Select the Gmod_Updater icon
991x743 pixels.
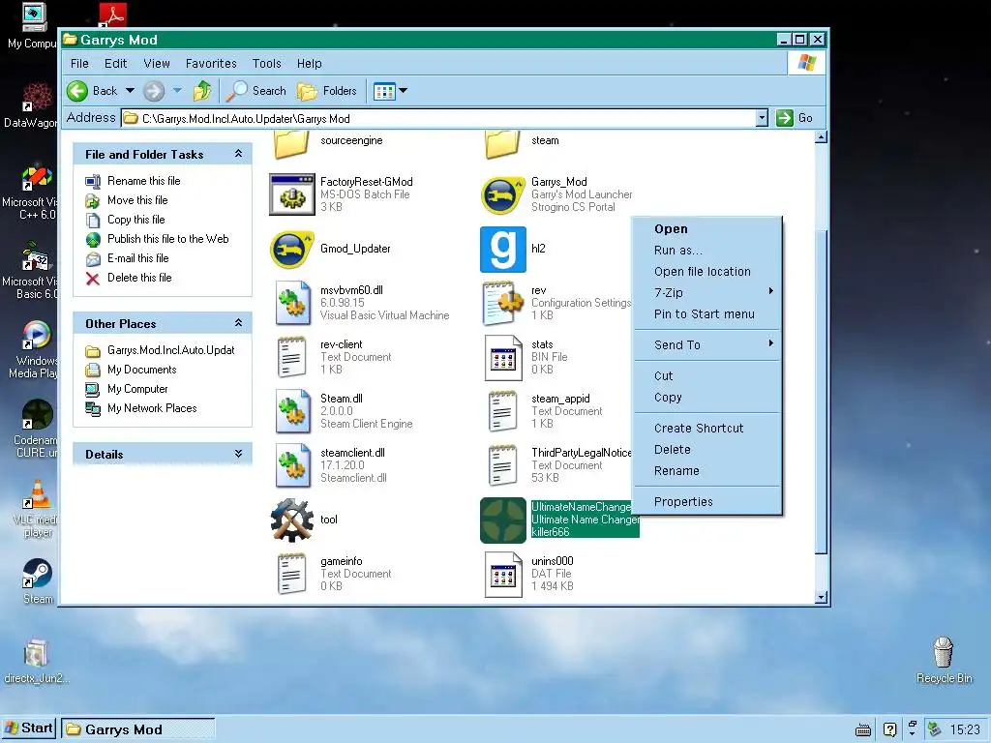292,249
